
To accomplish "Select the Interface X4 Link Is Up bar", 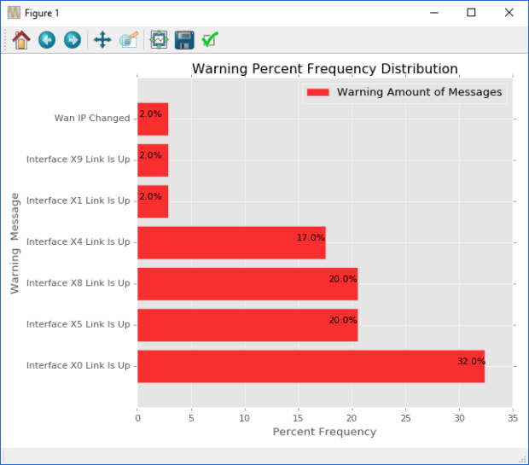I will (x=231, y=242).
